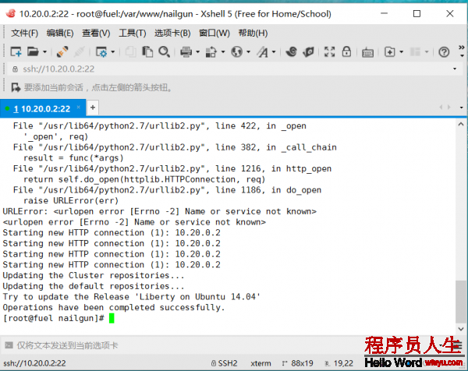
Task: Open the 帮助(H) menu
Action: click(x=253, y=33)
